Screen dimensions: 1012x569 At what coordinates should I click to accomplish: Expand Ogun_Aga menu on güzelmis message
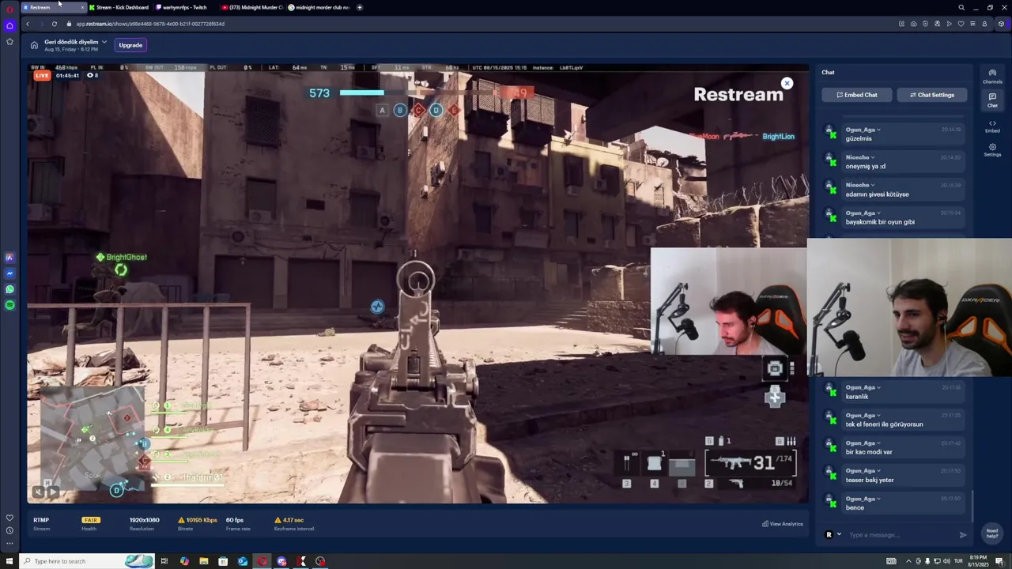pos(879,130)
